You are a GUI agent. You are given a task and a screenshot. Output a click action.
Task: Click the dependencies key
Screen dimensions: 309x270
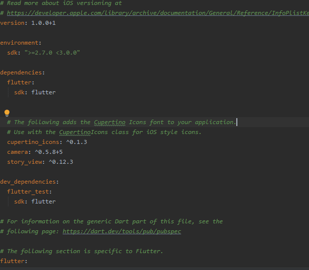click(x=21, y=72)
